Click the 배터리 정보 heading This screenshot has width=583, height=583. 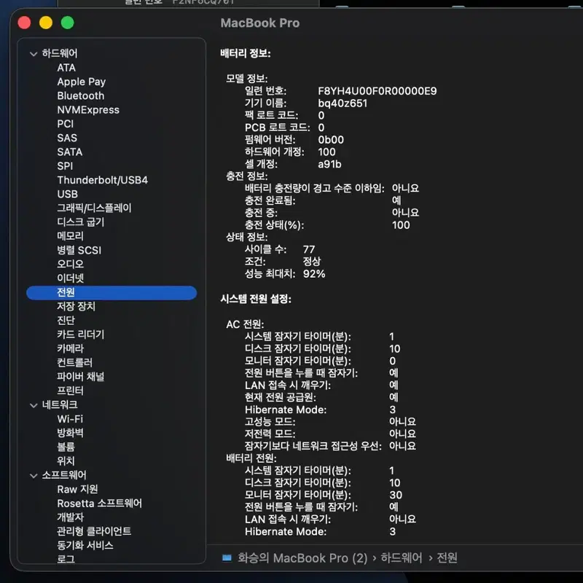click(x=246, y=53)
